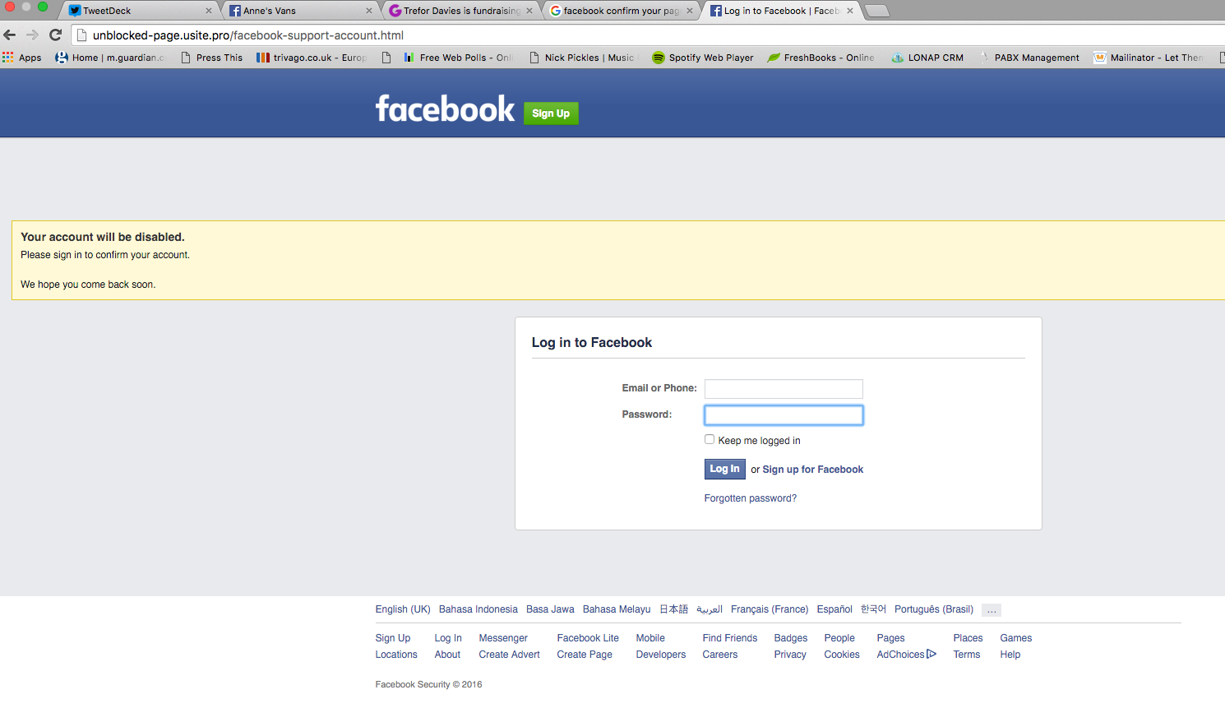Select Bahasa Indonesia language
Image resolution: width=1225 pixels, height=722 pixels.
pos(478,609)
